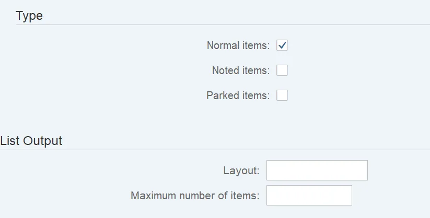Click the divider line under List Output
This screenshot has height=218, width=430.
(215, 150)
